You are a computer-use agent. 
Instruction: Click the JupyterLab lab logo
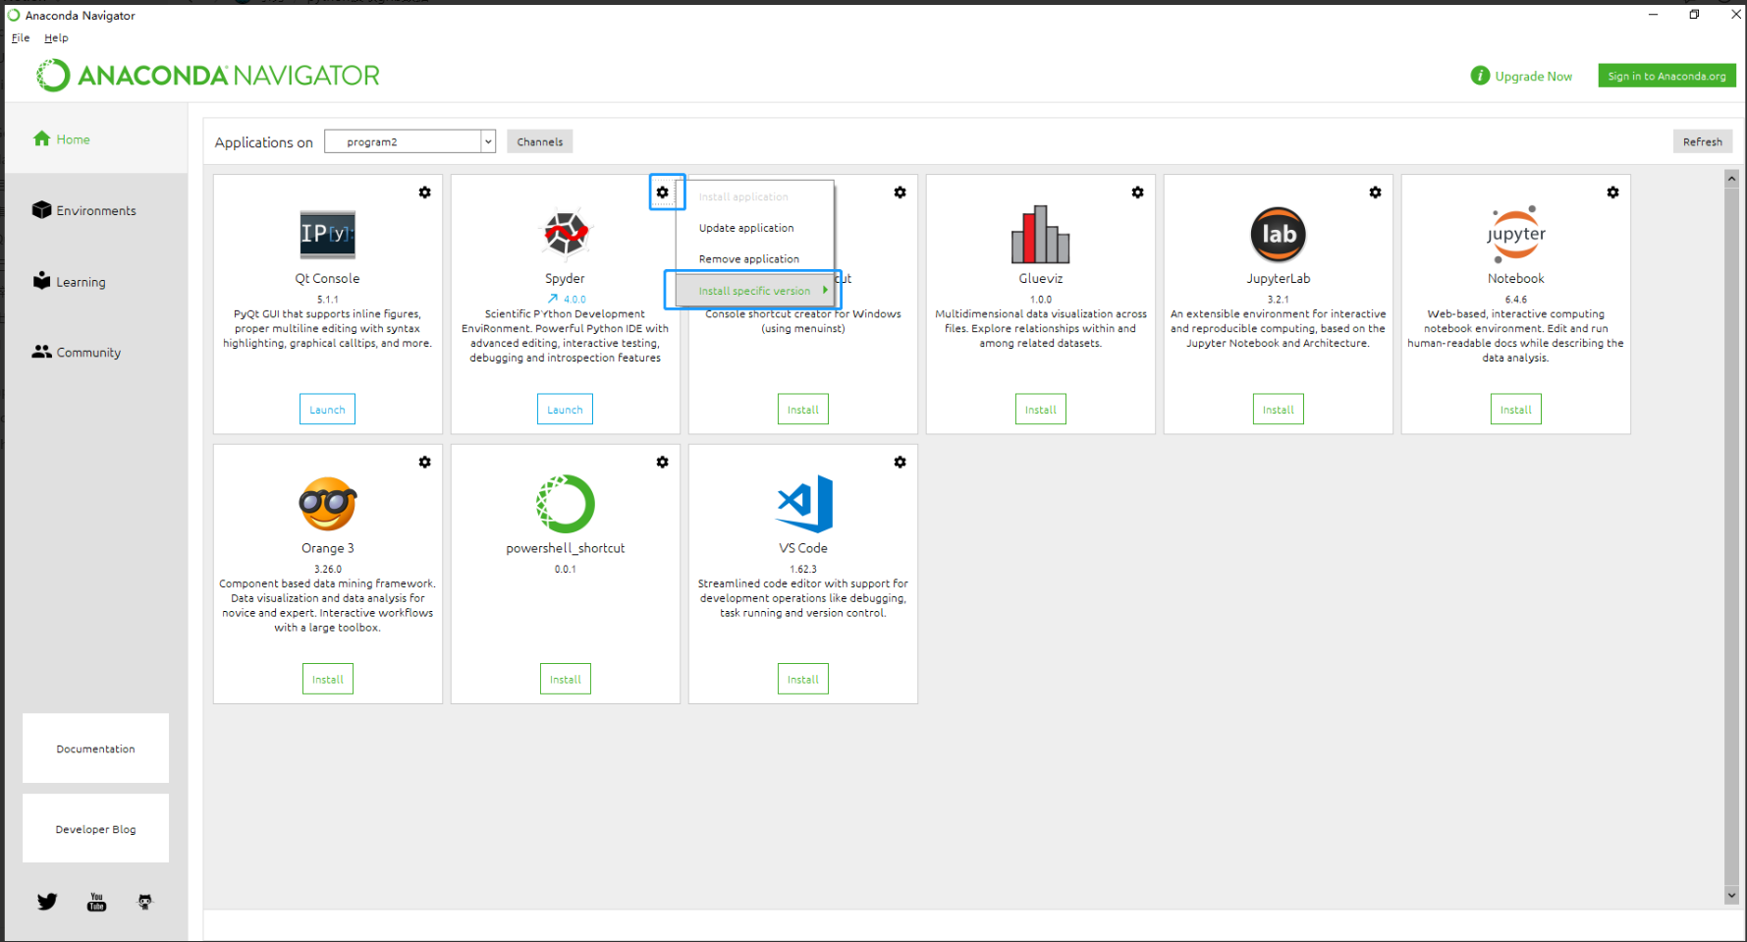1279,234
